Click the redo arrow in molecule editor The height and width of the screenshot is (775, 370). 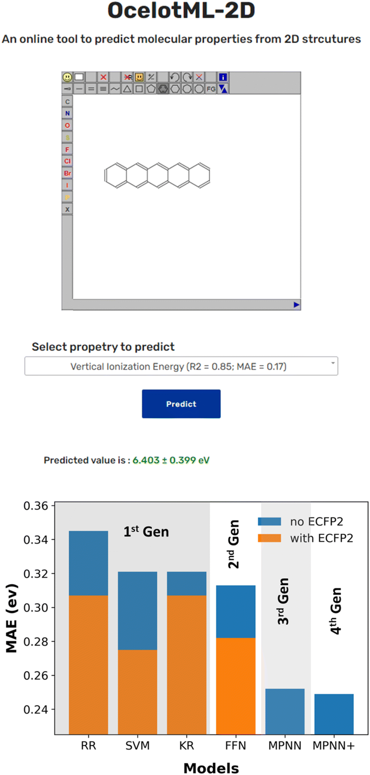187,77
